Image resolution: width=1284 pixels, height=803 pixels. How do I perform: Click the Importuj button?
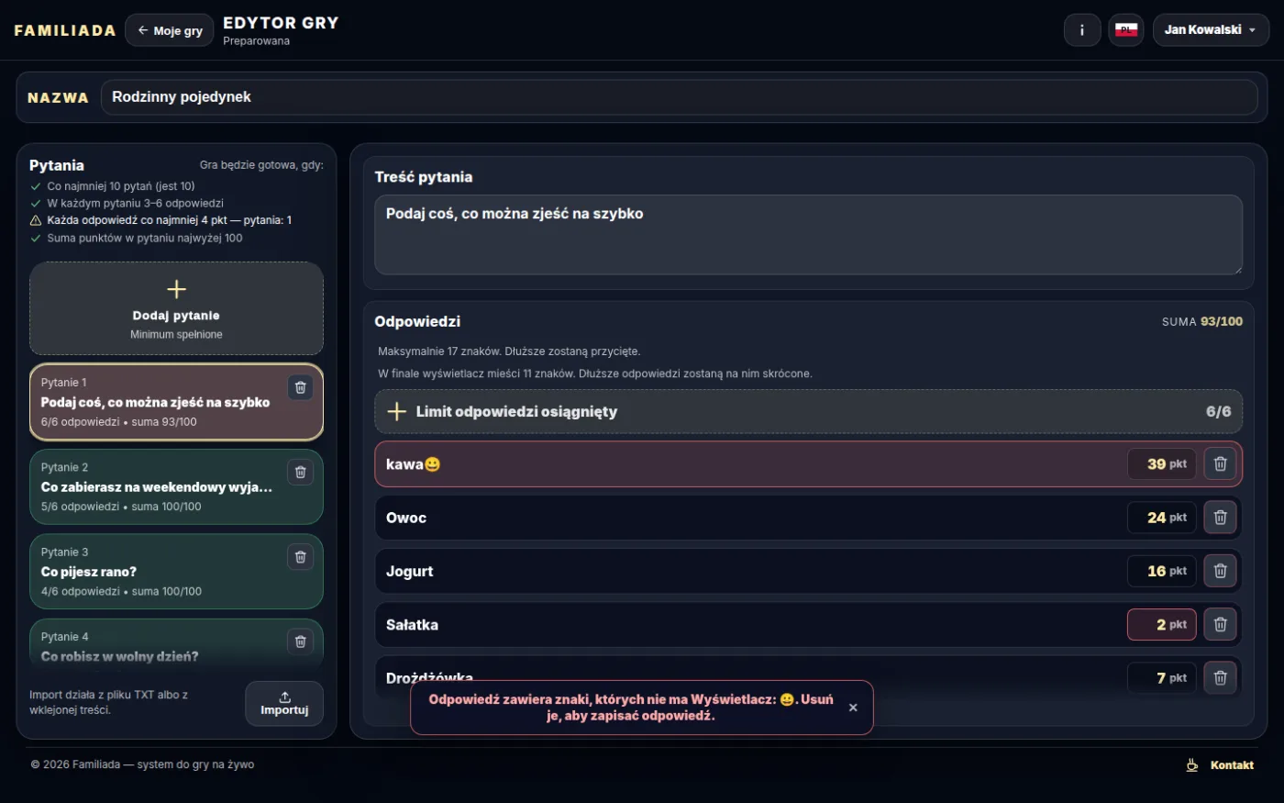click(284, 704)
